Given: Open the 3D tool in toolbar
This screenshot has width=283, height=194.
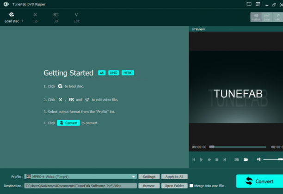Looking at the screenshot, I should click(x=56, y=18).
